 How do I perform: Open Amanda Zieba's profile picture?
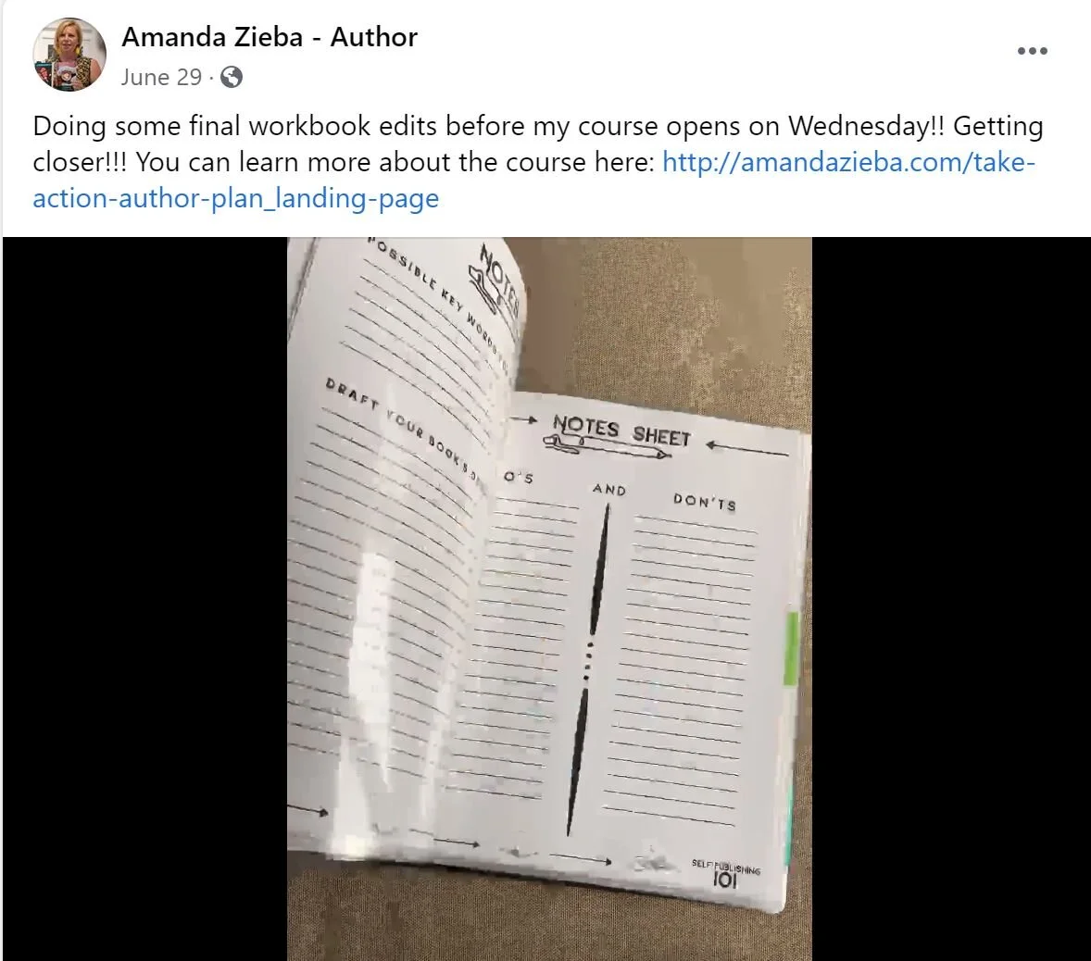[x=69, y=55]
